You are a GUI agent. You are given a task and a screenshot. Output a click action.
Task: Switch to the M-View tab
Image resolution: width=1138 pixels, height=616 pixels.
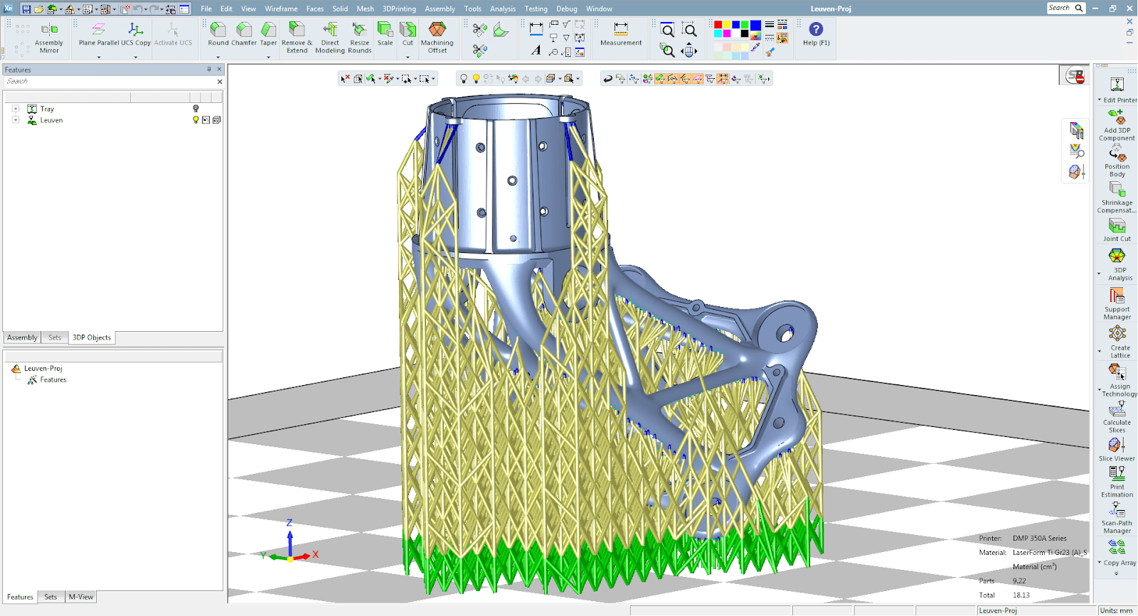80,597
